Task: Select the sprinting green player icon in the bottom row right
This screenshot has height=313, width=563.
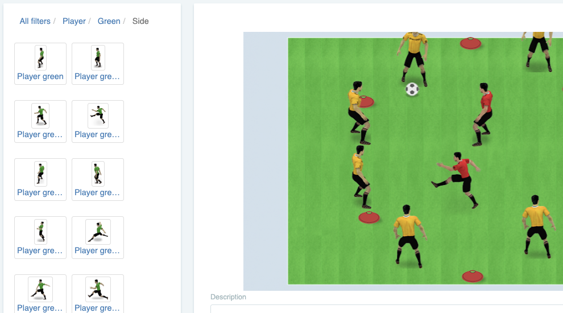Action: click(x=98, y=294)
